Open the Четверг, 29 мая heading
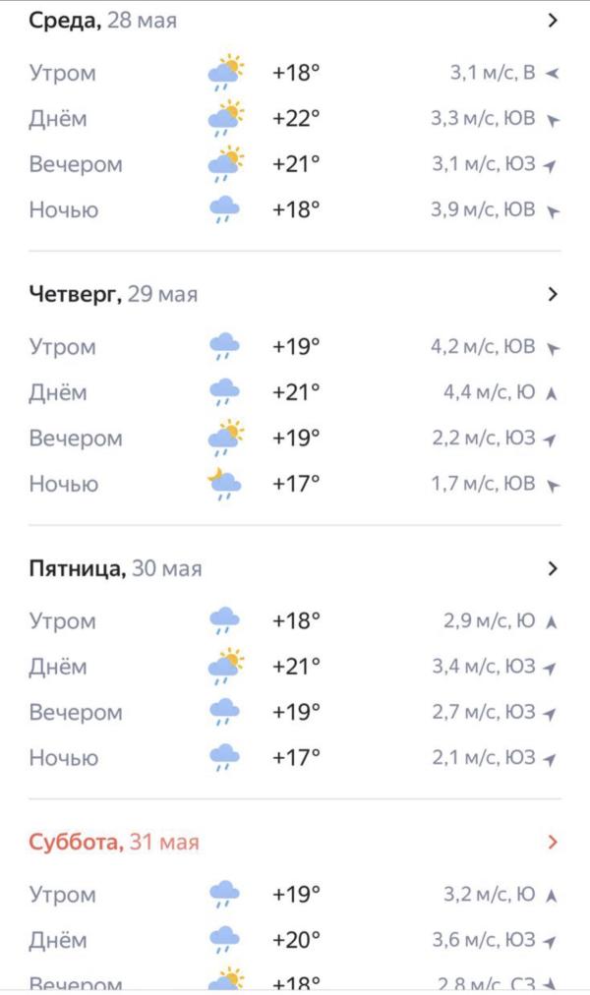590x995 pixels. point(113,294)
